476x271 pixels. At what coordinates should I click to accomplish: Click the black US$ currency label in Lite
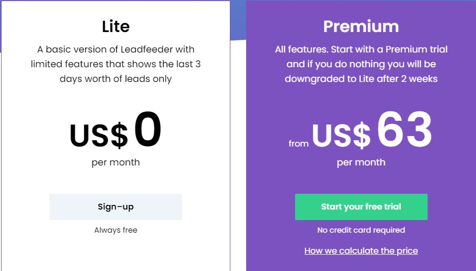(99, 135)
